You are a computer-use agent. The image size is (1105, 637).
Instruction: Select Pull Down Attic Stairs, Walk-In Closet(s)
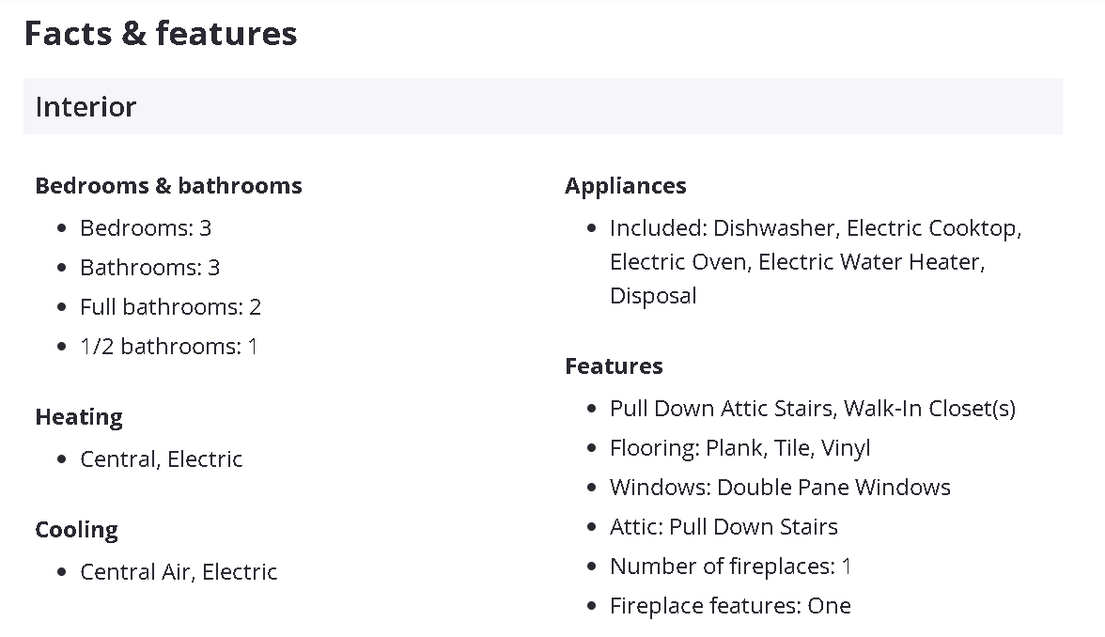[812, 408]
